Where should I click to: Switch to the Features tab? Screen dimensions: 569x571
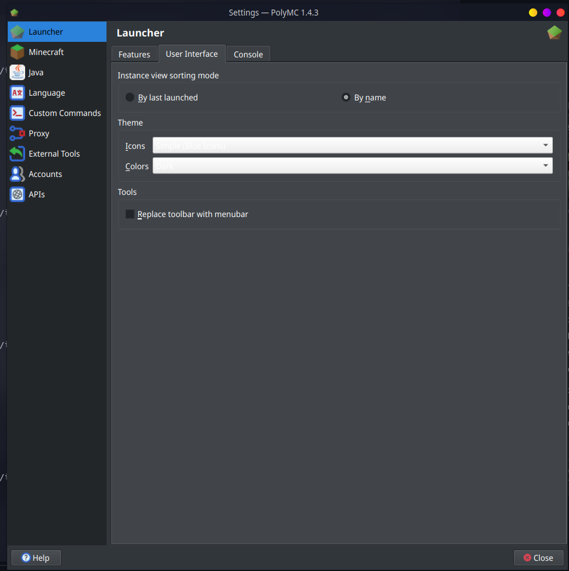pos(134,54)
